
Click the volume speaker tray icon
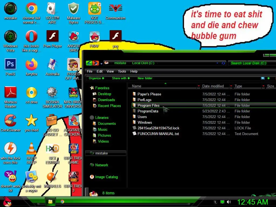pos(229,202)
